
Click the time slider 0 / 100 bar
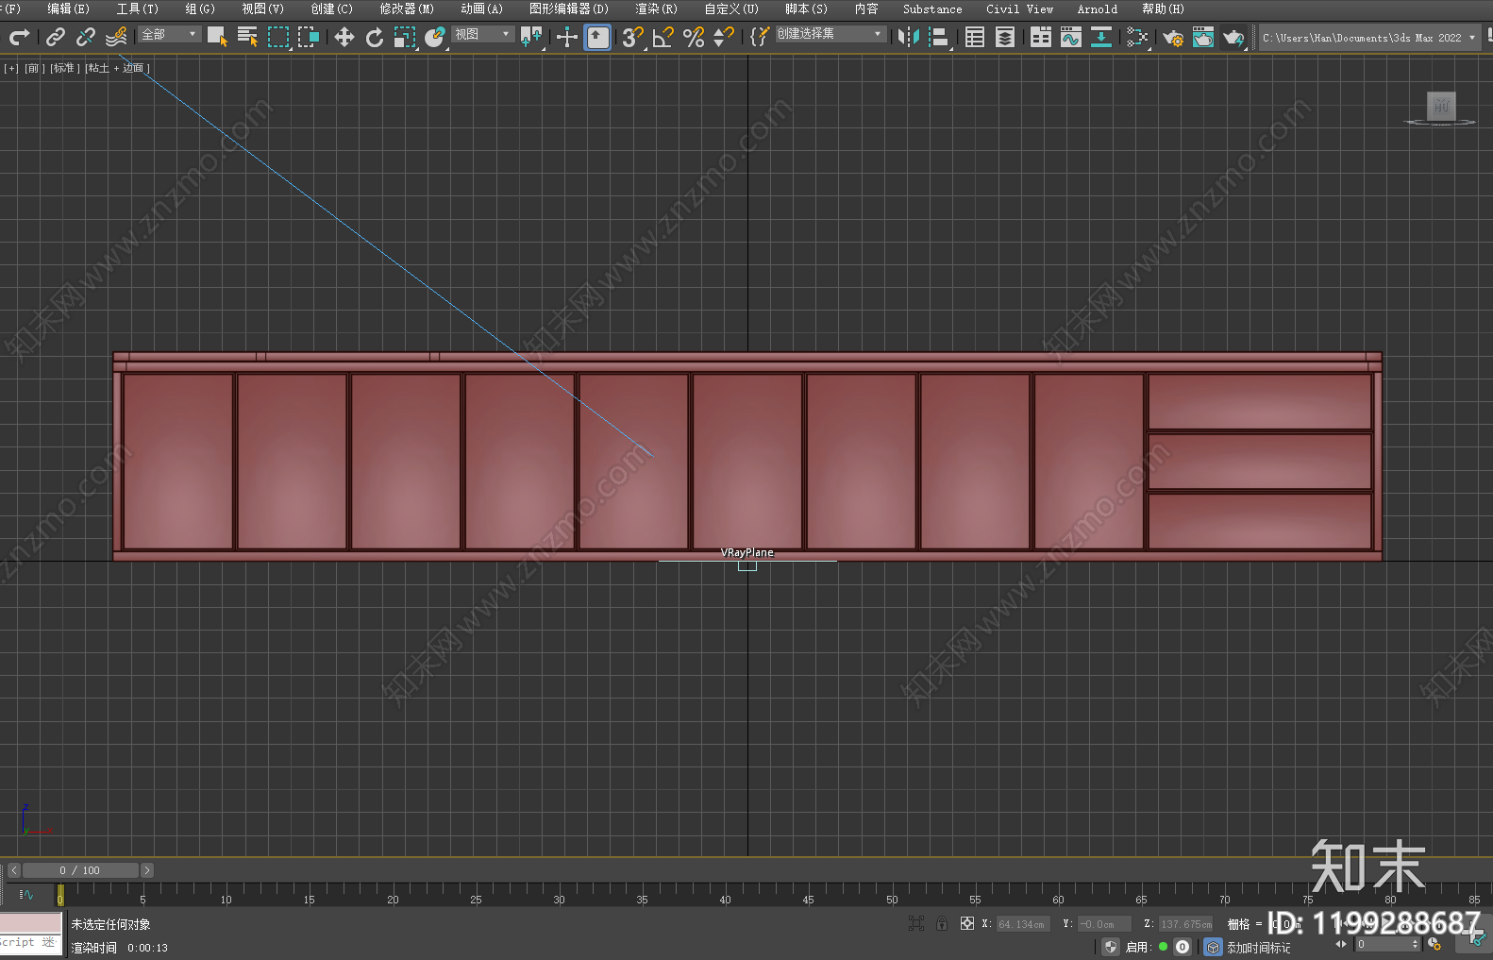[x=80, y=870]
